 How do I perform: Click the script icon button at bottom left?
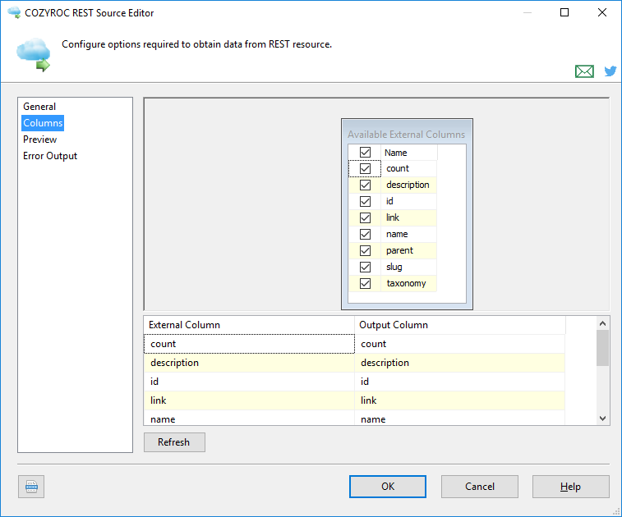point(31,487)
